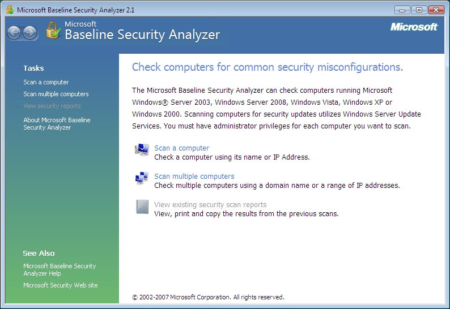Click 'Check a computer using its name' description

(x=232, y=157)
